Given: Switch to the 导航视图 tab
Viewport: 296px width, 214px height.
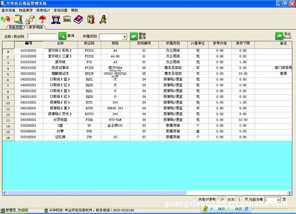Looking at the screenshot, I should (x=15, y=27).
